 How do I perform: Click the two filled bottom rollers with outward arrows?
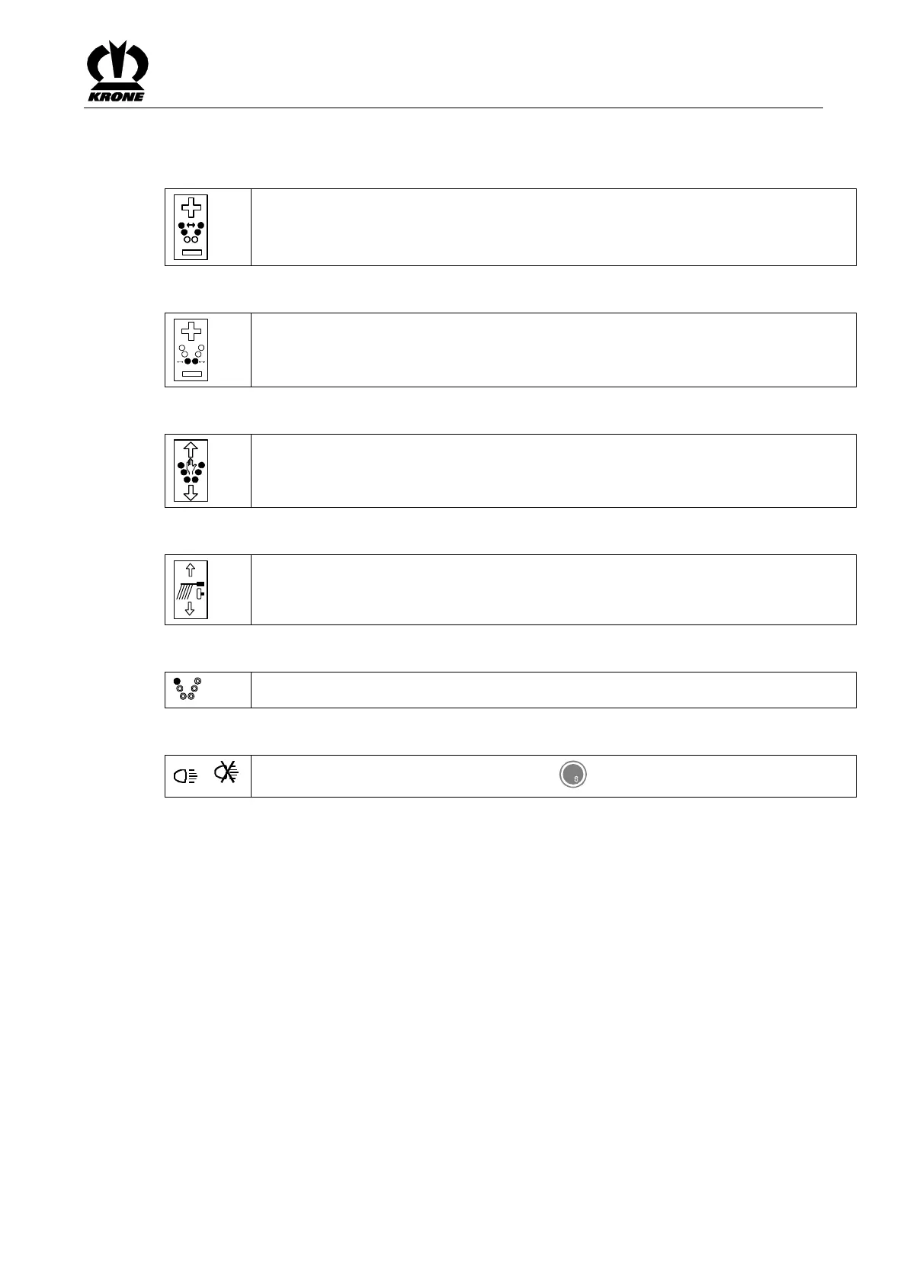[191, 361]
